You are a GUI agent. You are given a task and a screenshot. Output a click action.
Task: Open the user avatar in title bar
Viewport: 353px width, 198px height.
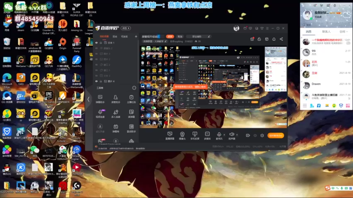[x=236, y=28]
